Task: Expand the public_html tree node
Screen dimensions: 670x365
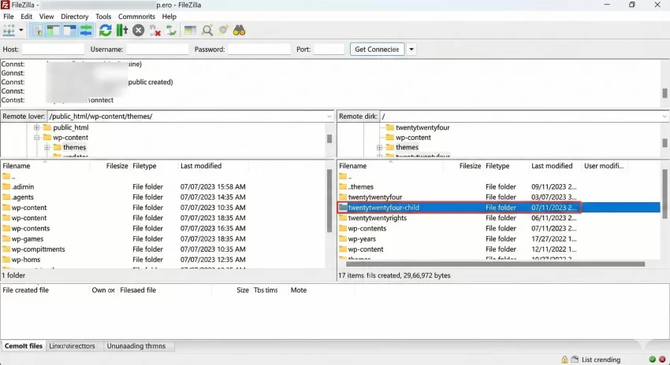Action: 37,127
